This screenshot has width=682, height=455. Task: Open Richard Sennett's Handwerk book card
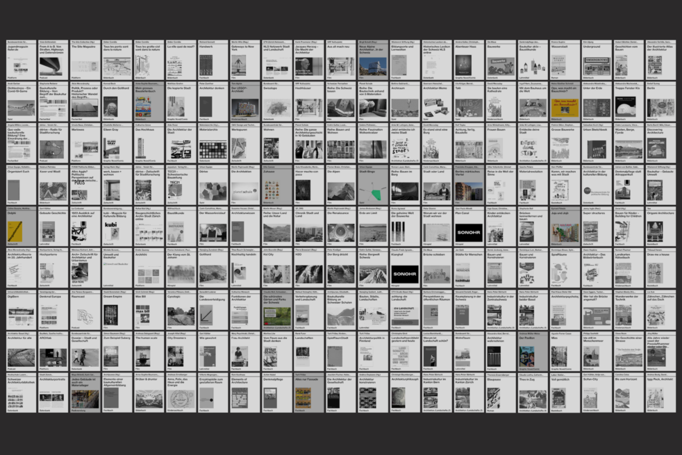tap(213, 60)
